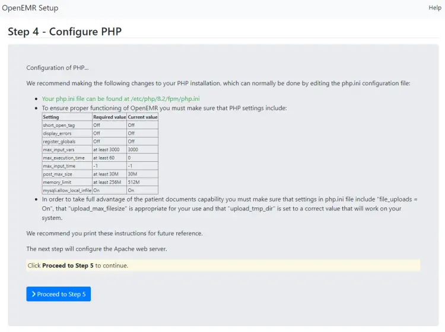Select the post_max_size setting cell
The height and width of the screenshot is (332, 445).
[x=56, y=174]
